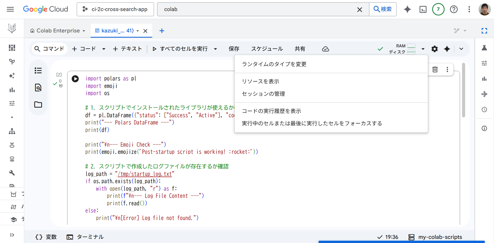Open the Files folder panel
494x243 pixels.
(x=38, y=105)
